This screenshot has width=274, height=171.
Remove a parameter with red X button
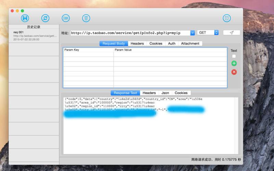click(234, 72)
